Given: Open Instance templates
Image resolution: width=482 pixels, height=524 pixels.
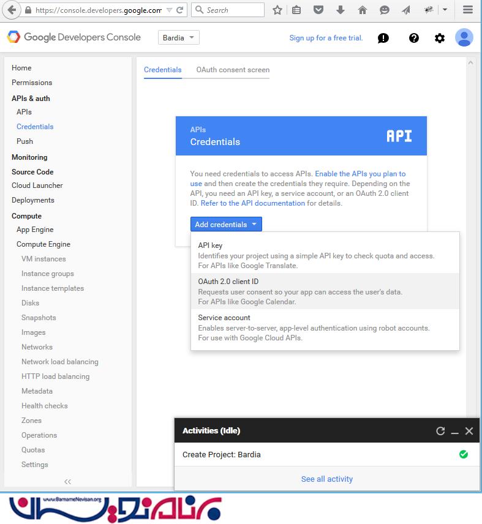Looking at the screenshot, I should [x=53, y=288].
